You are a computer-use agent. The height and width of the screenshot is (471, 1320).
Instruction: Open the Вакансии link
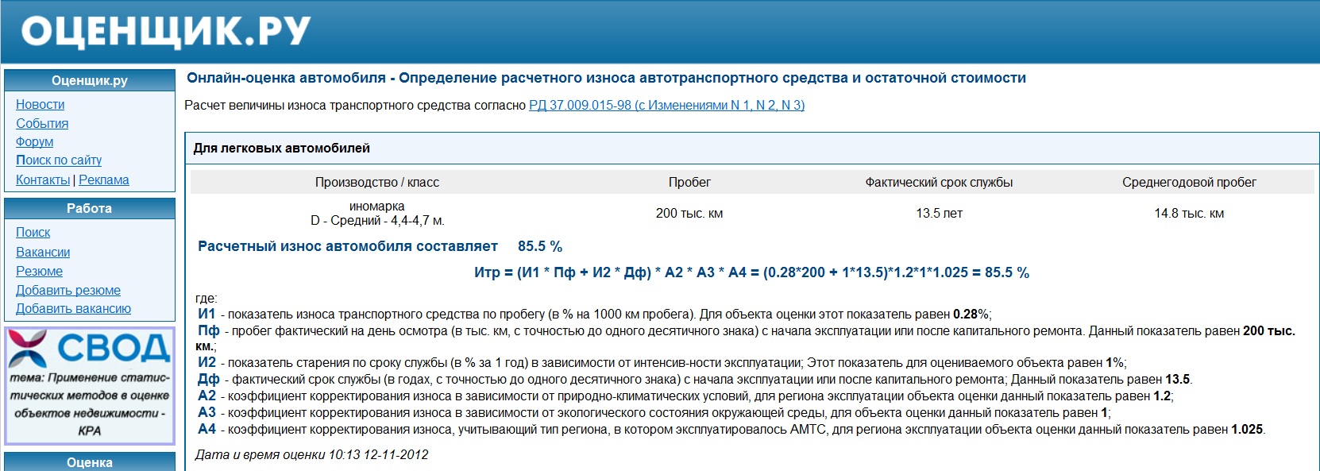coord(43,253)
